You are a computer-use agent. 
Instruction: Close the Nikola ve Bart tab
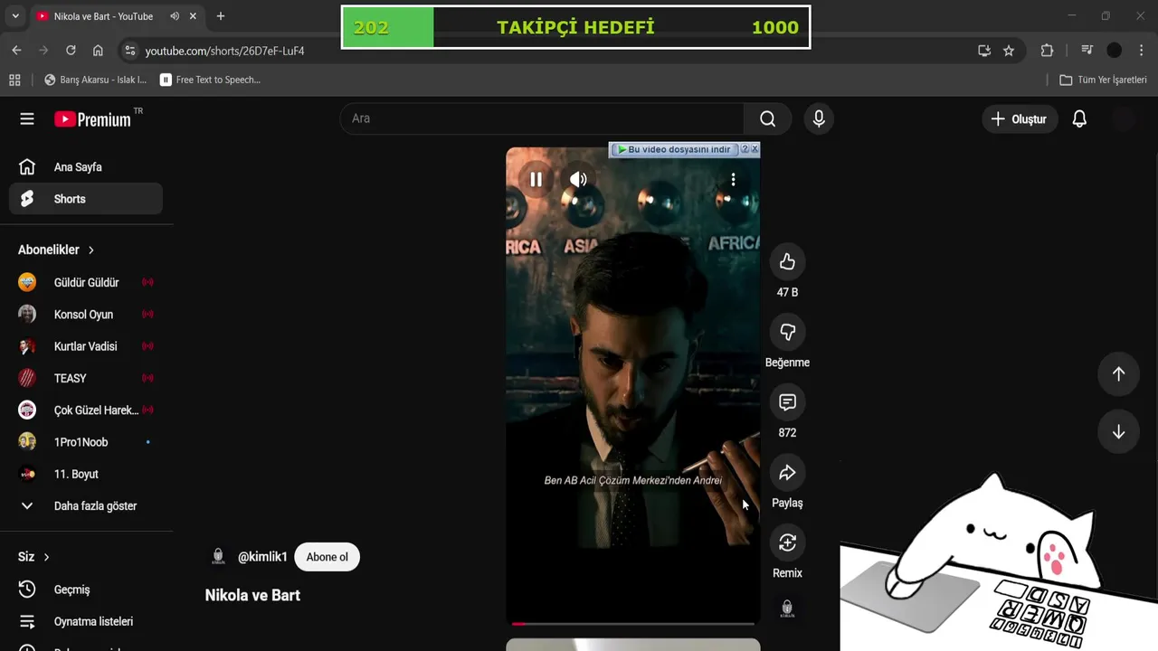[x=193, y=16]
